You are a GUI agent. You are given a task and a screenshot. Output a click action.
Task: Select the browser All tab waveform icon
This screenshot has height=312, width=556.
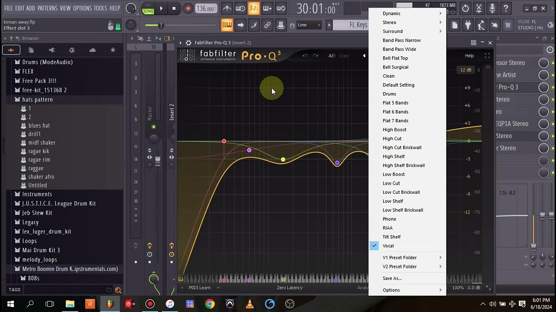pyautogui.click(x=11, y=50)
